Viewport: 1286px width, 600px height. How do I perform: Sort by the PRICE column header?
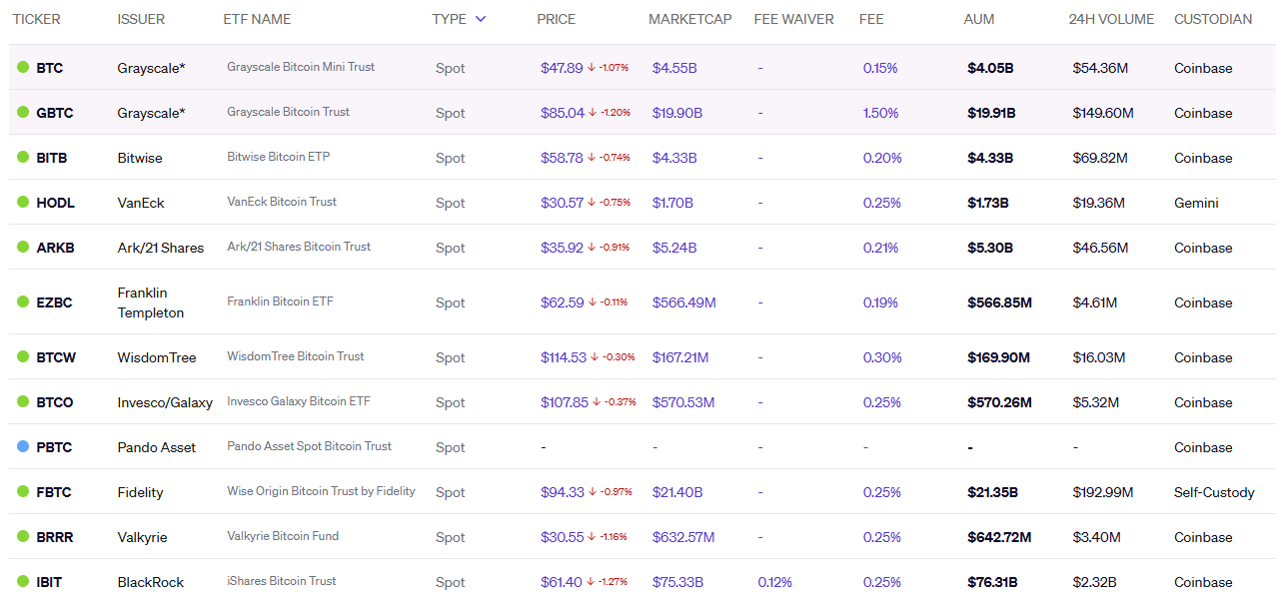pyautogui.click(x=556, y=19)
